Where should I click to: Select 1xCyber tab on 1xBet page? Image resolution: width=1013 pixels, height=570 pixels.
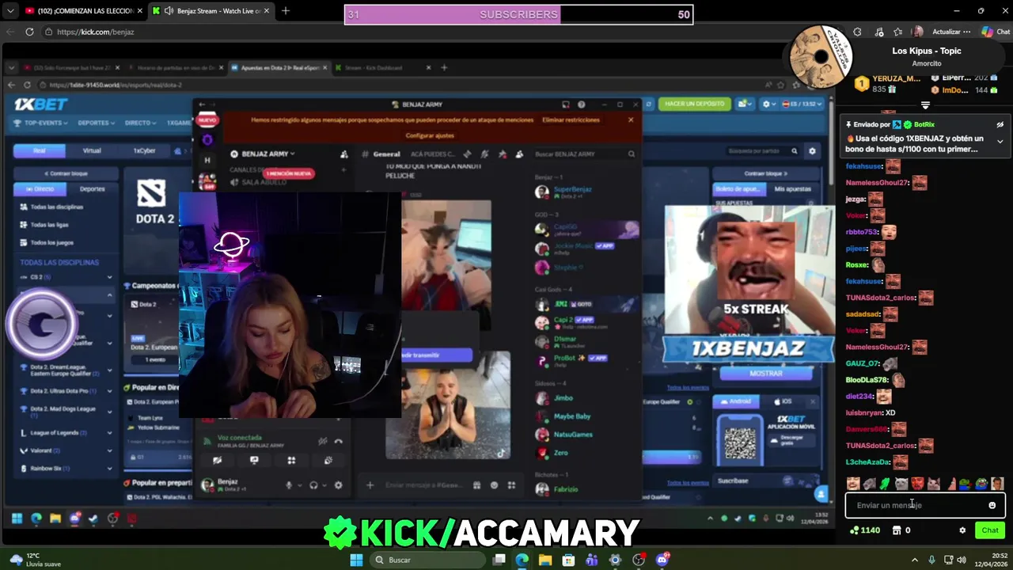144,150
